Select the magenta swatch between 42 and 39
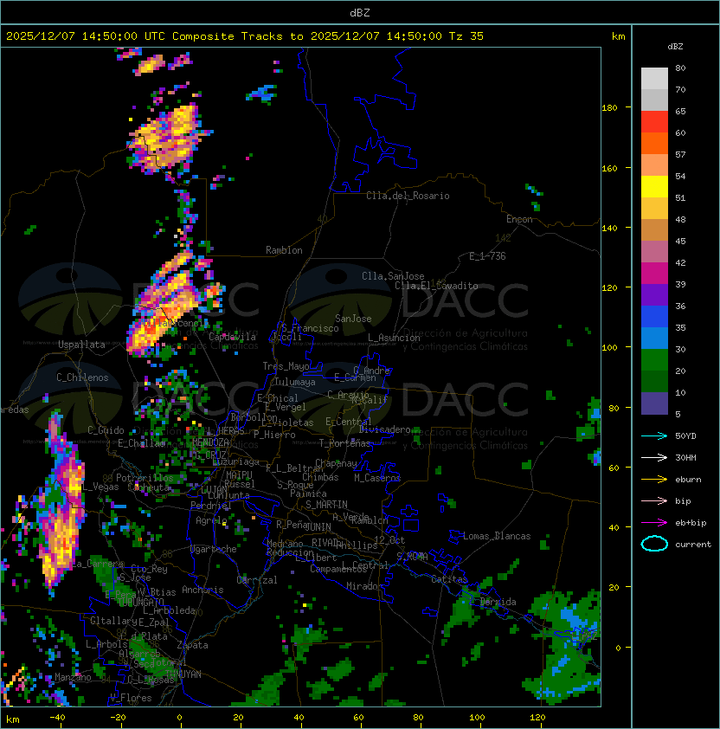Viewport: 720px width, 729px height. coord(654,273)
